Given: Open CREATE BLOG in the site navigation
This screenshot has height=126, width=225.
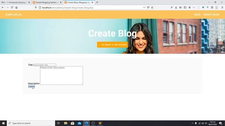Looking at the screenshot, I should (211, 15).
